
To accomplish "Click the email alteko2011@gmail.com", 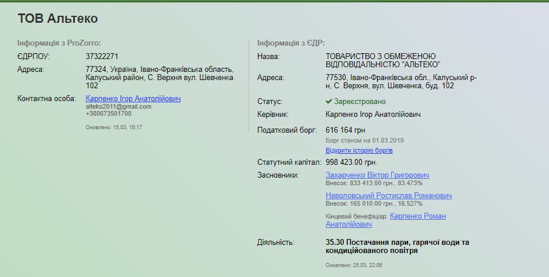I will click(x=118, y=106).
